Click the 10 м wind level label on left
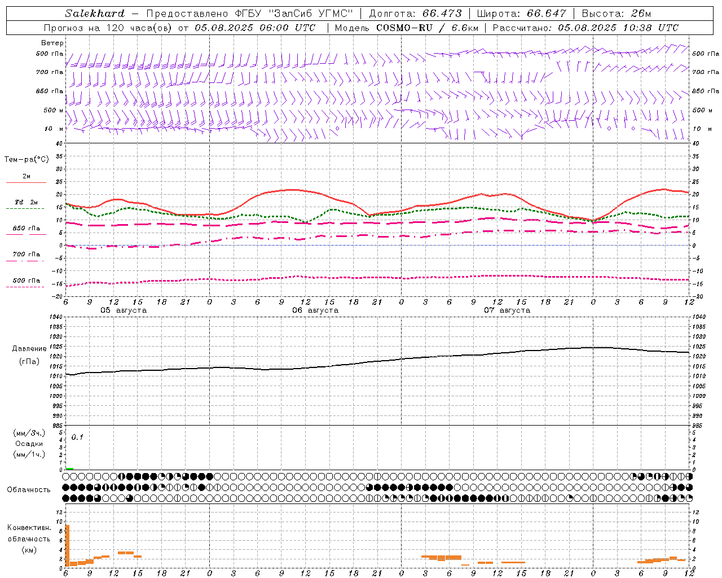 (54, 129)
